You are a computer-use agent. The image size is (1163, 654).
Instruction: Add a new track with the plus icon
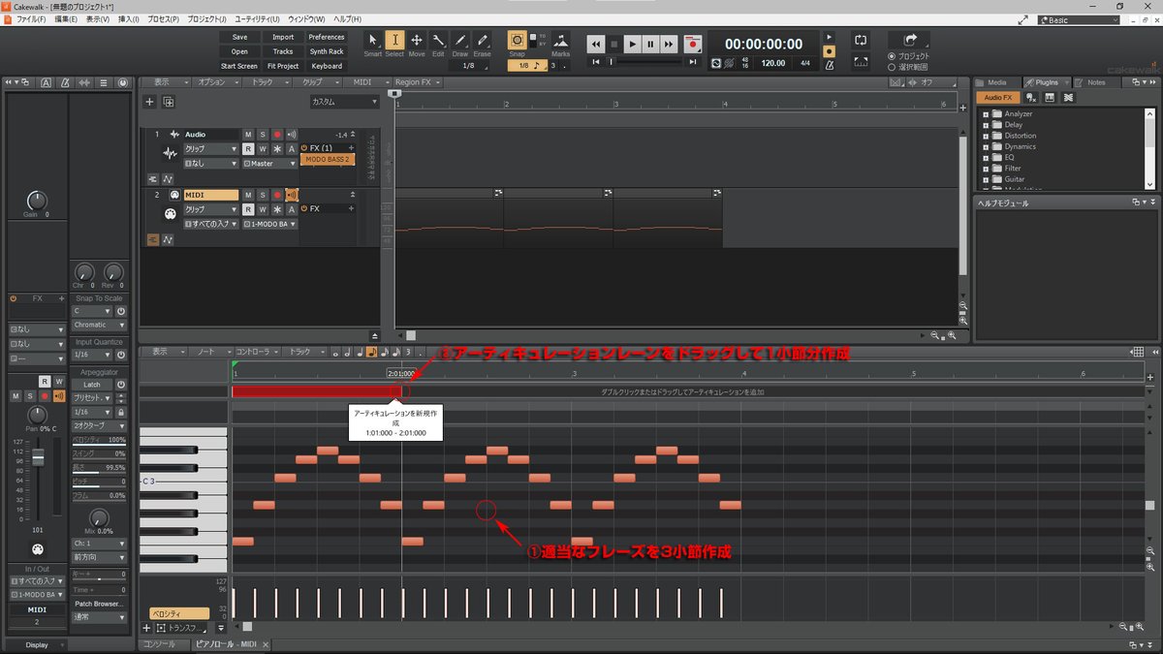149,102
